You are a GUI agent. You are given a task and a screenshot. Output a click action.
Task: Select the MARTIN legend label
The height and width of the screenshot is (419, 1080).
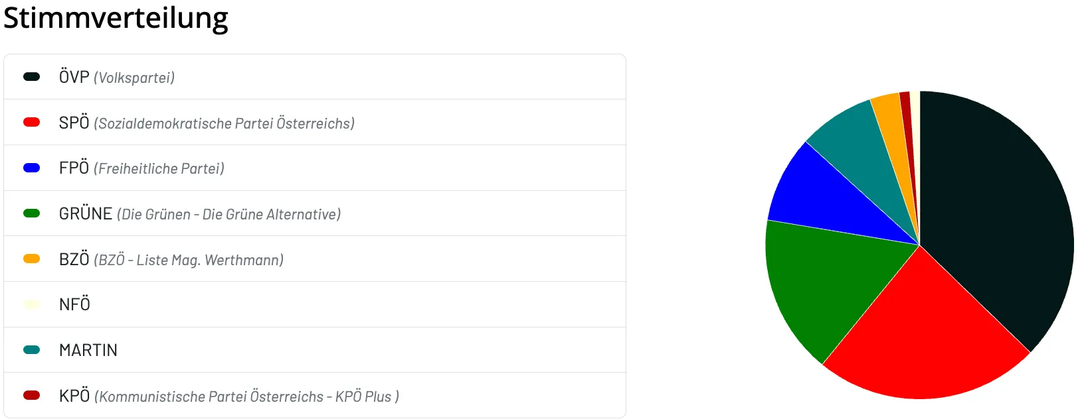pyautogui.click(x=88, y=350)
